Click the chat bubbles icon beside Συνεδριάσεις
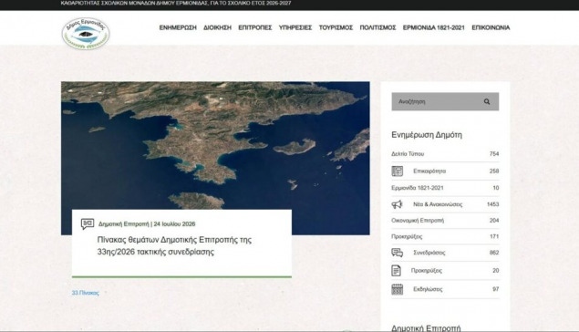 click(397, 253)
